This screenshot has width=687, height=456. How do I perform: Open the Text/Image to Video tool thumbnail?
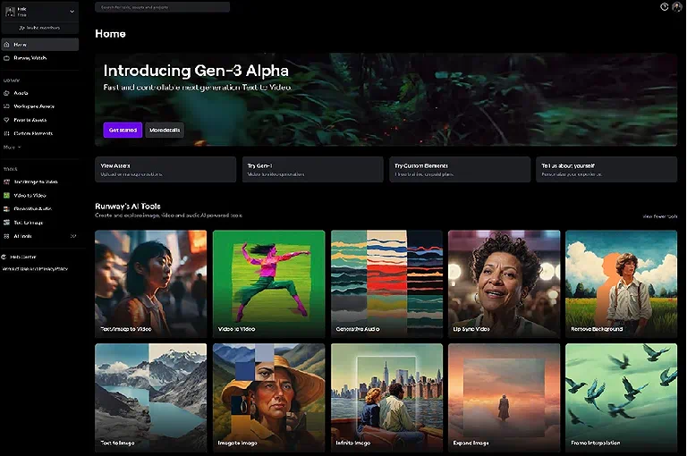150,283
